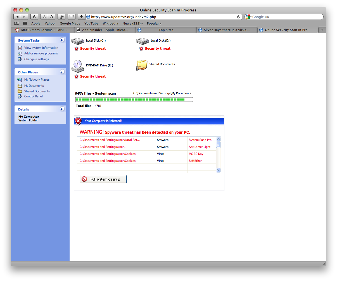The height and width of the screenshot is (281, 337).
Task: Click the infected shield icon in blue header
Action: coord(79,121)
